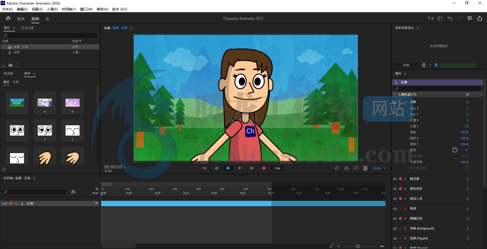The width and height of the screenshot is (487, 249).
Task: Click the microphone input icon
Action: [436, 65]
